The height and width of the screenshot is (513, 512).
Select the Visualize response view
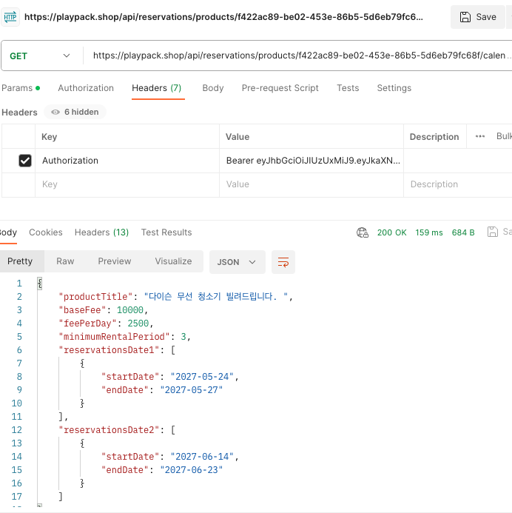pyautogui.click(x=173, y=261)
